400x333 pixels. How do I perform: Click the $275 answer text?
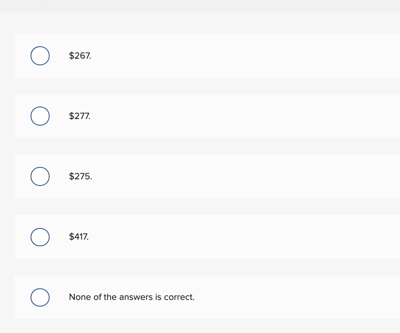tap(80, 176)
